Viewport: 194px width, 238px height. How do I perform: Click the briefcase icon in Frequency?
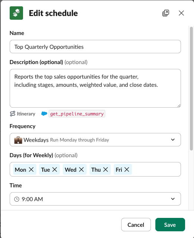(18, 140)
